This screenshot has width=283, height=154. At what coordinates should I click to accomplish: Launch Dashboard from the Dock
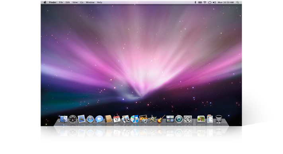(x=73, y=119)
